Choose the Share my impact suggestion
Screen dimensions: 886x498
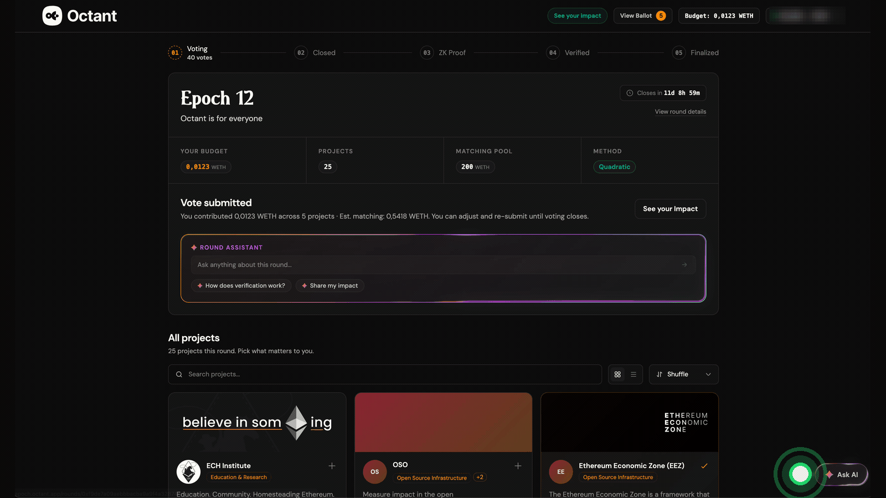(x=329, y=286)
